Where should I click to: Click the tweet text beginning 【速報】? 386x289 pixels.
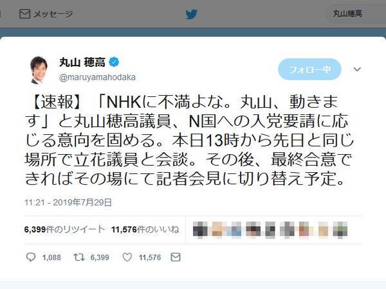(x=189, y=140)
